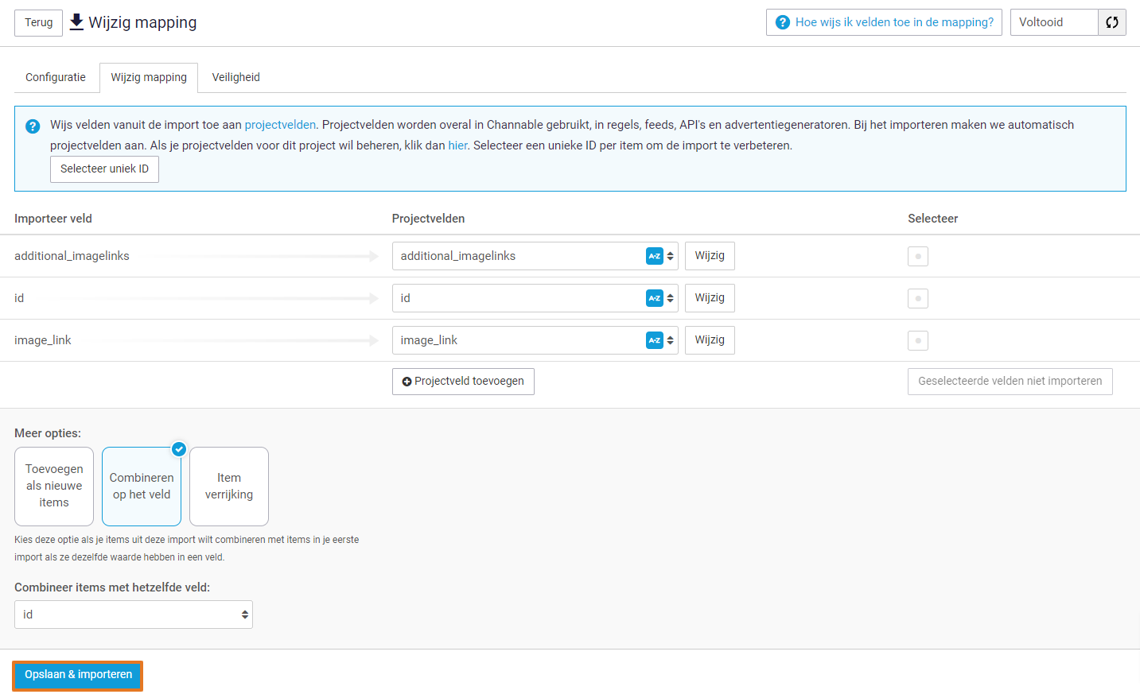1140x698 pixels.
Task: Click A-Z text type icon for image_link
Action: (655, 340)
